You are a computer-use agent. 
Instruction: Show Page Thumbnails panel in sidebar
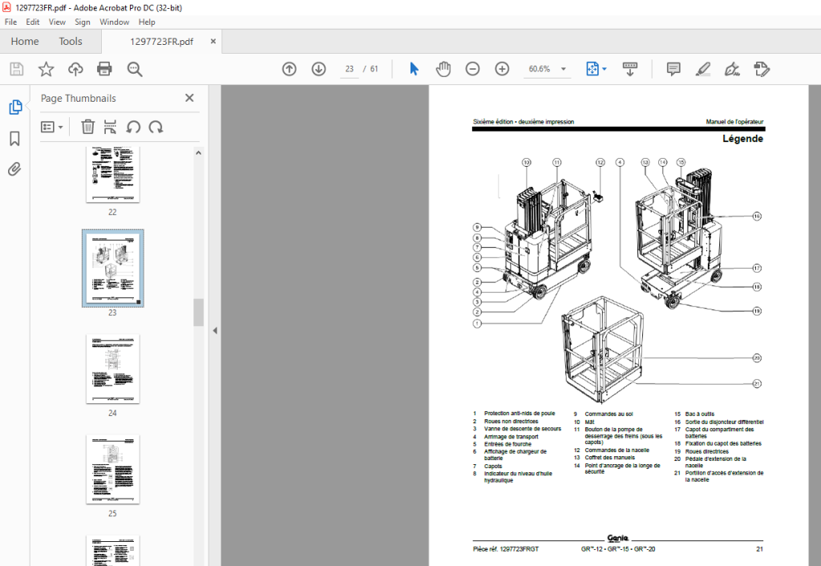coord(14,107)
